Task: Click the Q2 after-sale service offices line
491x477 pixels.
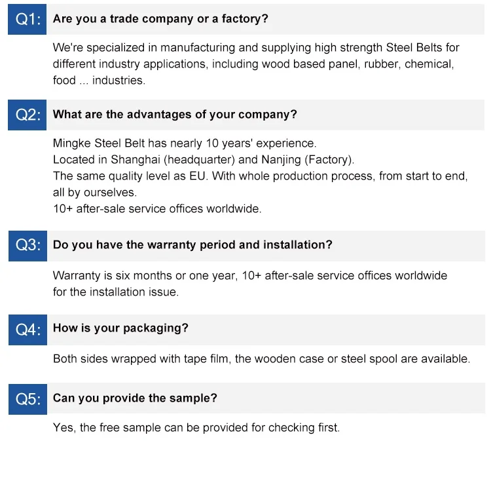Action: [x=157, y=209]
